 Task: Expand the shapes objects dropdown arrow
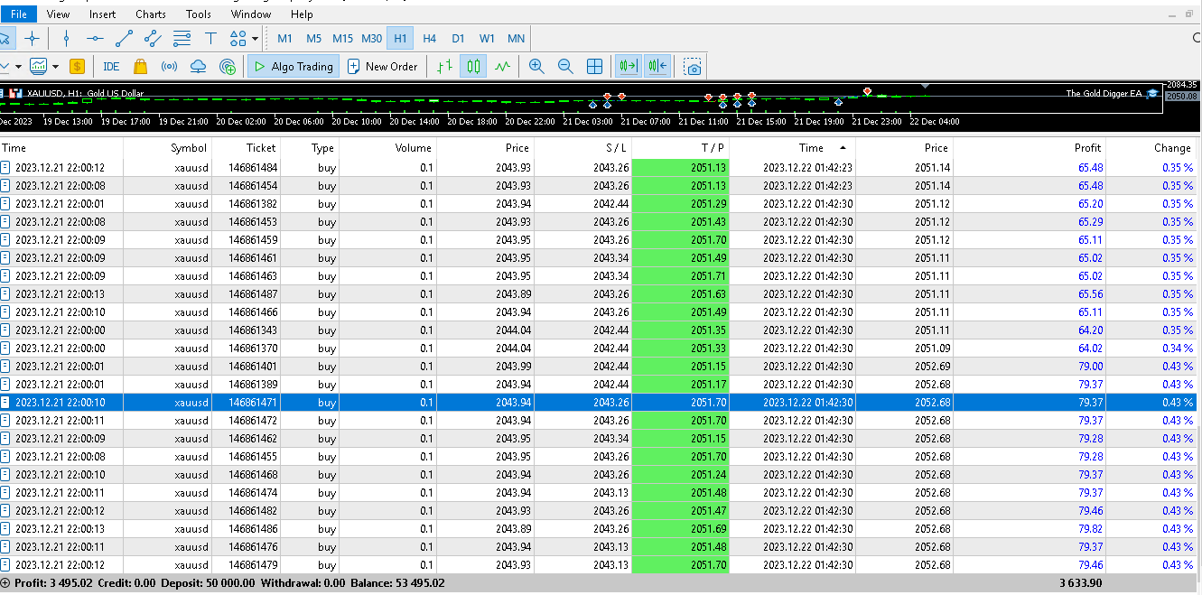tap(256, 39)
